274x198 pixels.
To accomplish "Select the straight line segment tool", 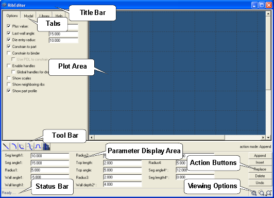I will click(x=6, y=146).
